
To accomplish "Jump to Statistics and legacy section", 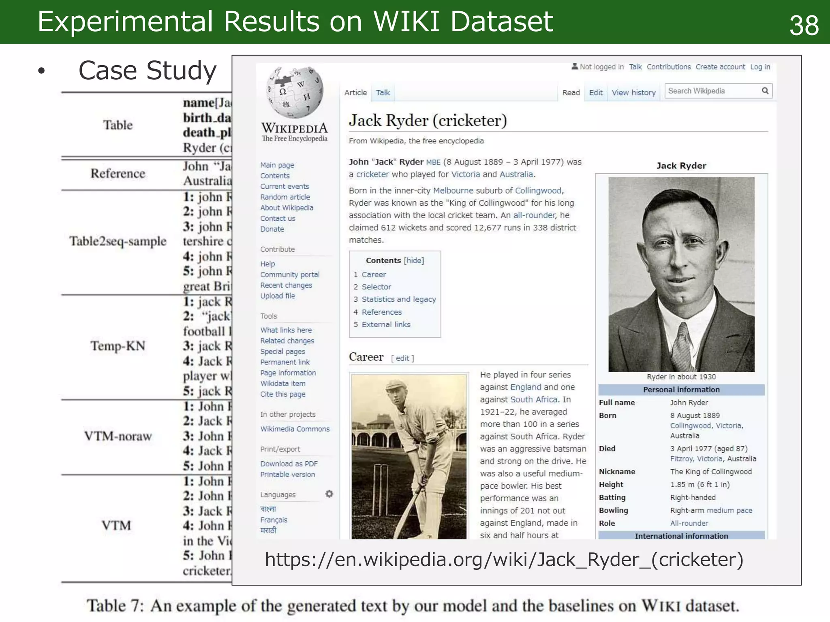I will pyautogui.click(x=399, y=299).
